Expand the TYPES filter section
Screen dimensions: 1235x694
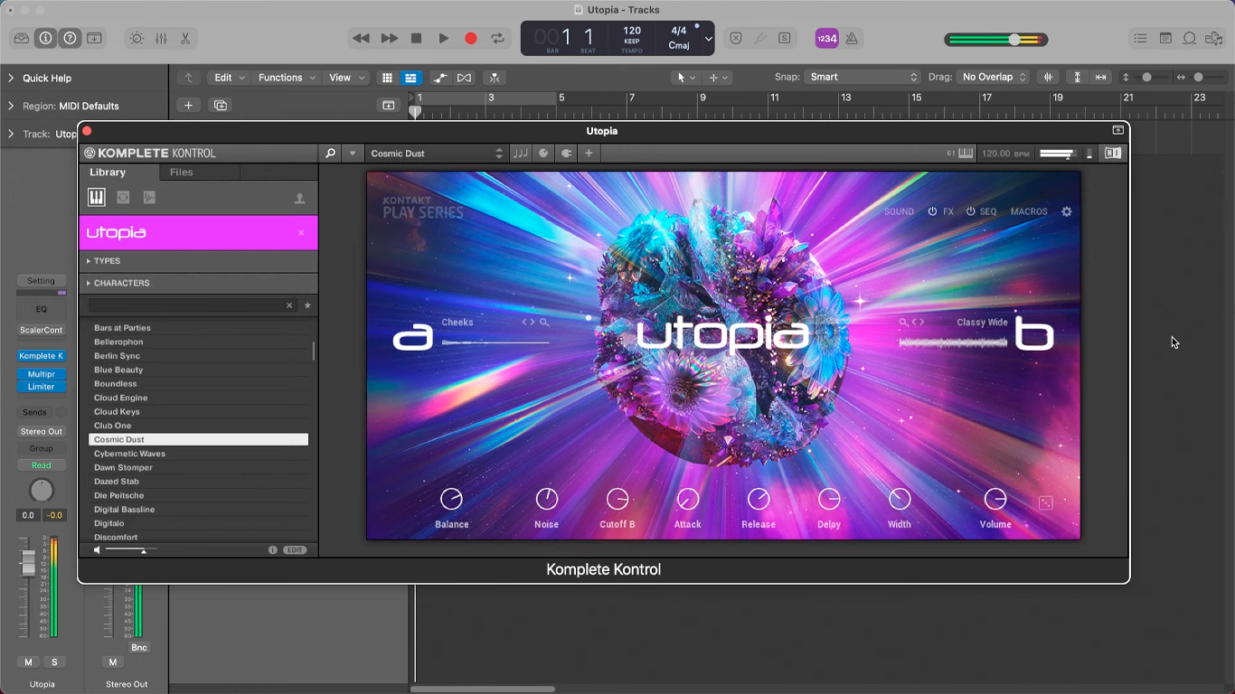pos(199,261)
